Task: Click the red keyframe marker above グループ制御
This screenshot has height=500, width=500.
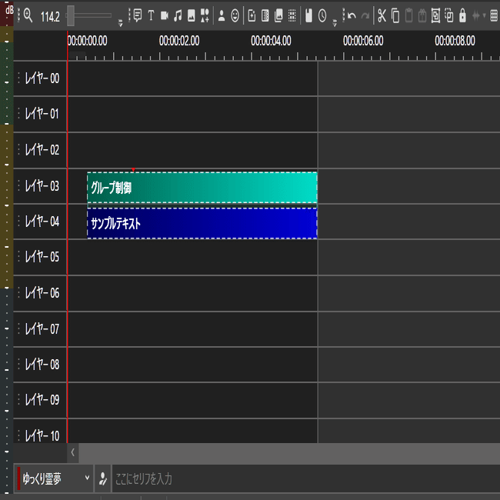Action: [133, 170]
